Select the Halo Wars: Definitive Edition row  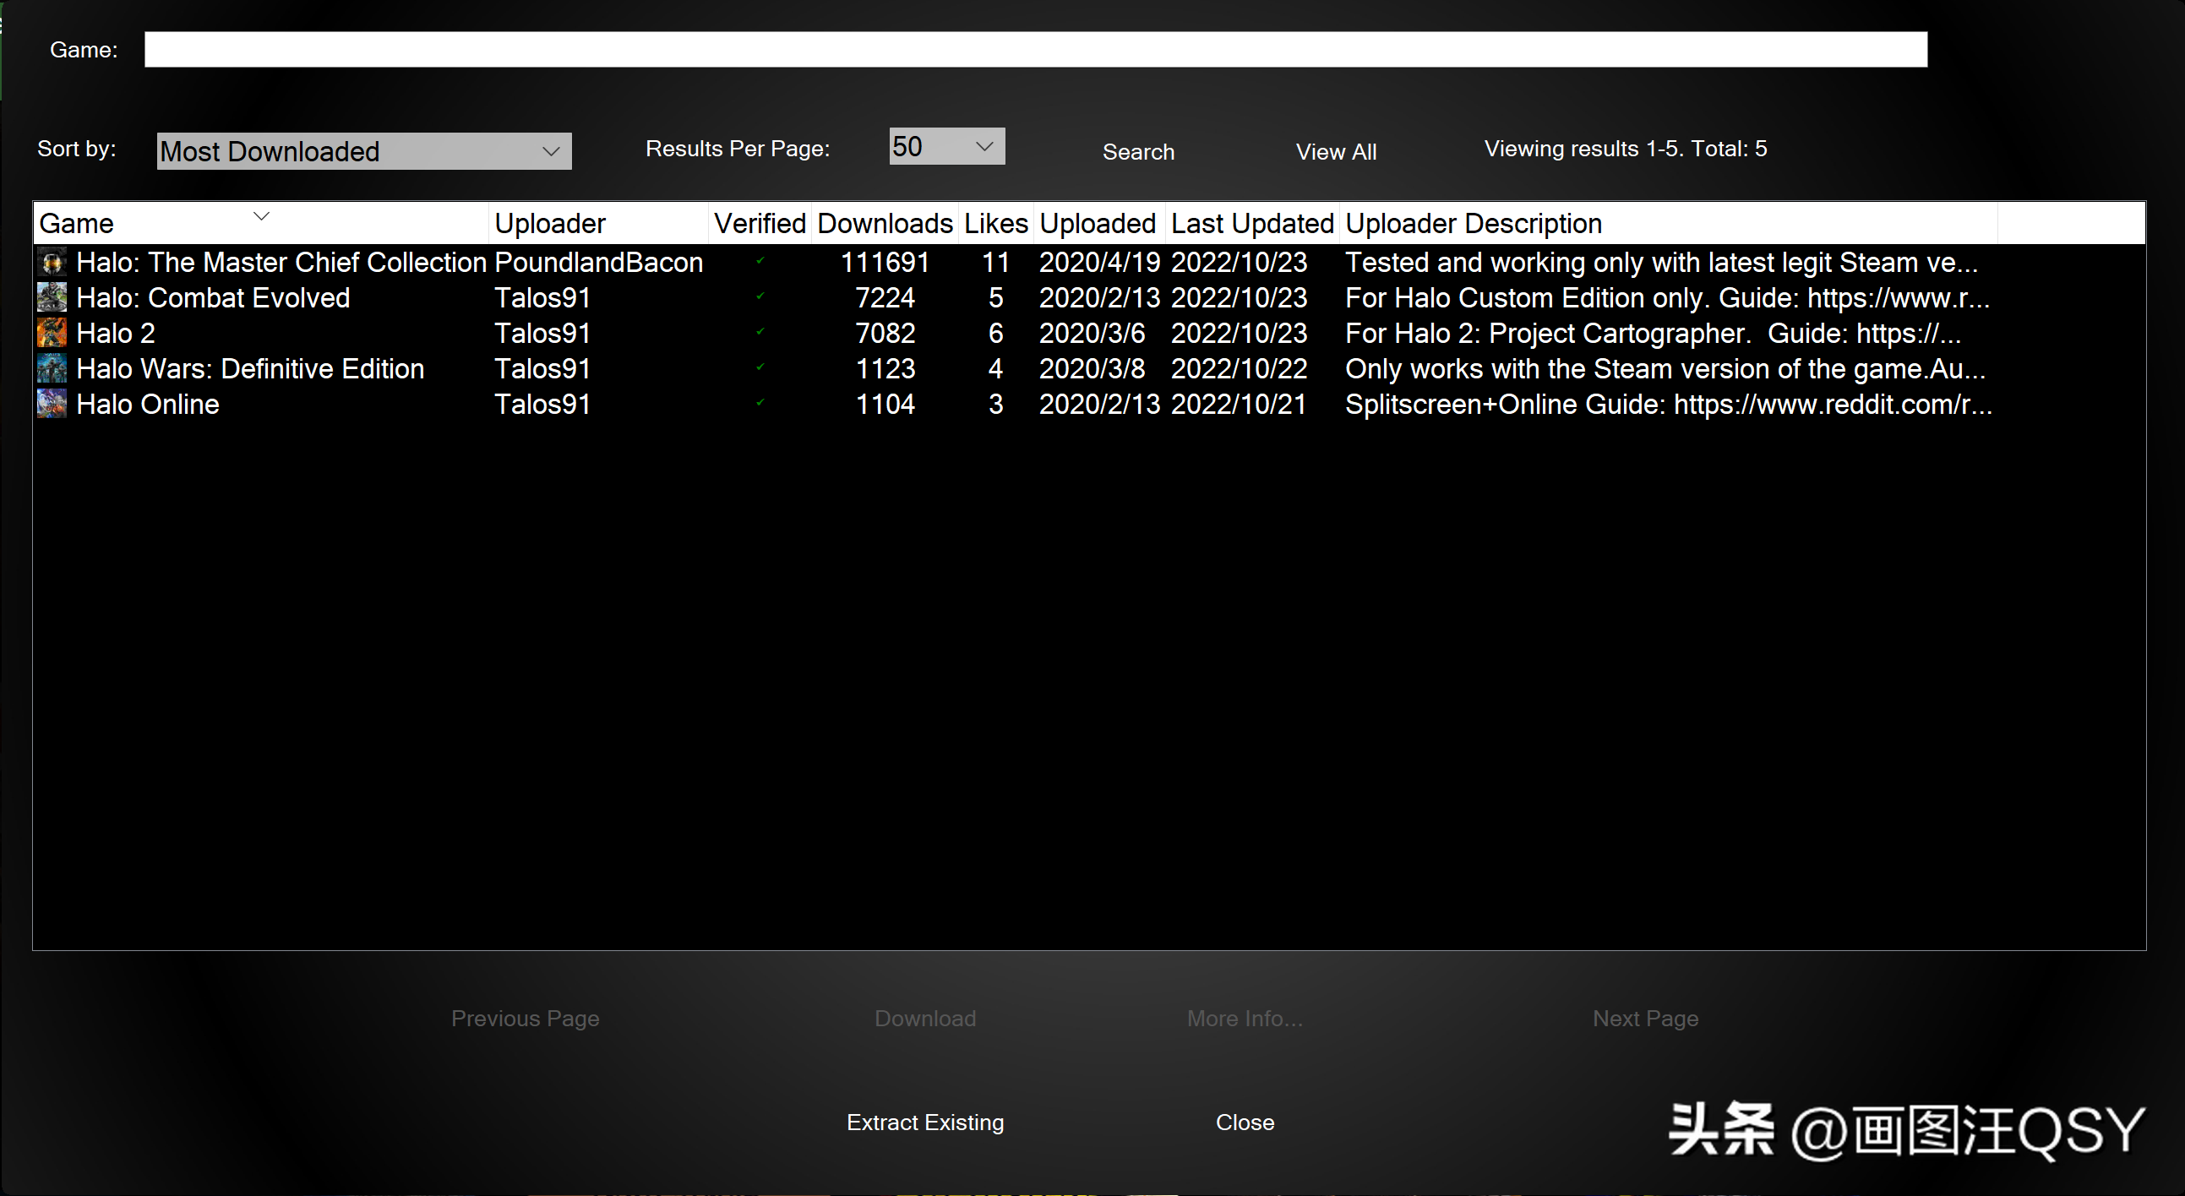click(x=250, y=370)
